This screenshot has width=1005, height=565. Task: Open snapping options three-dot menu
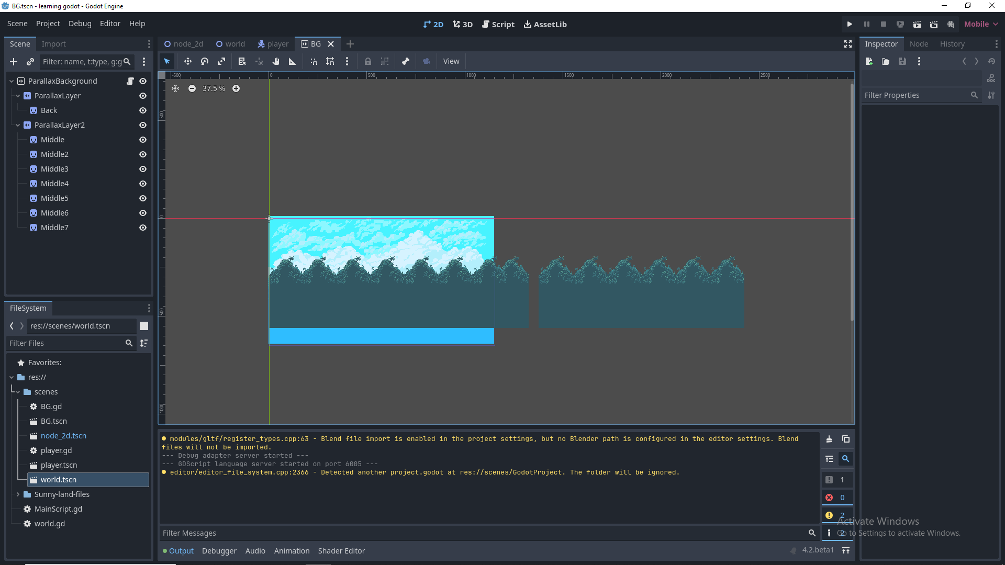pyautogui.click(x=347, y=61)
